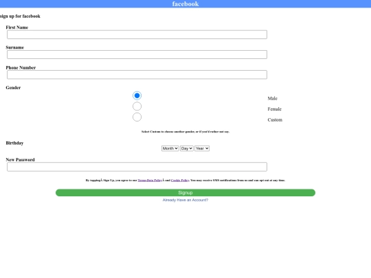Open the Month birthday dropdown
This screenshot has width=371, height=278.
coord(170,148)
